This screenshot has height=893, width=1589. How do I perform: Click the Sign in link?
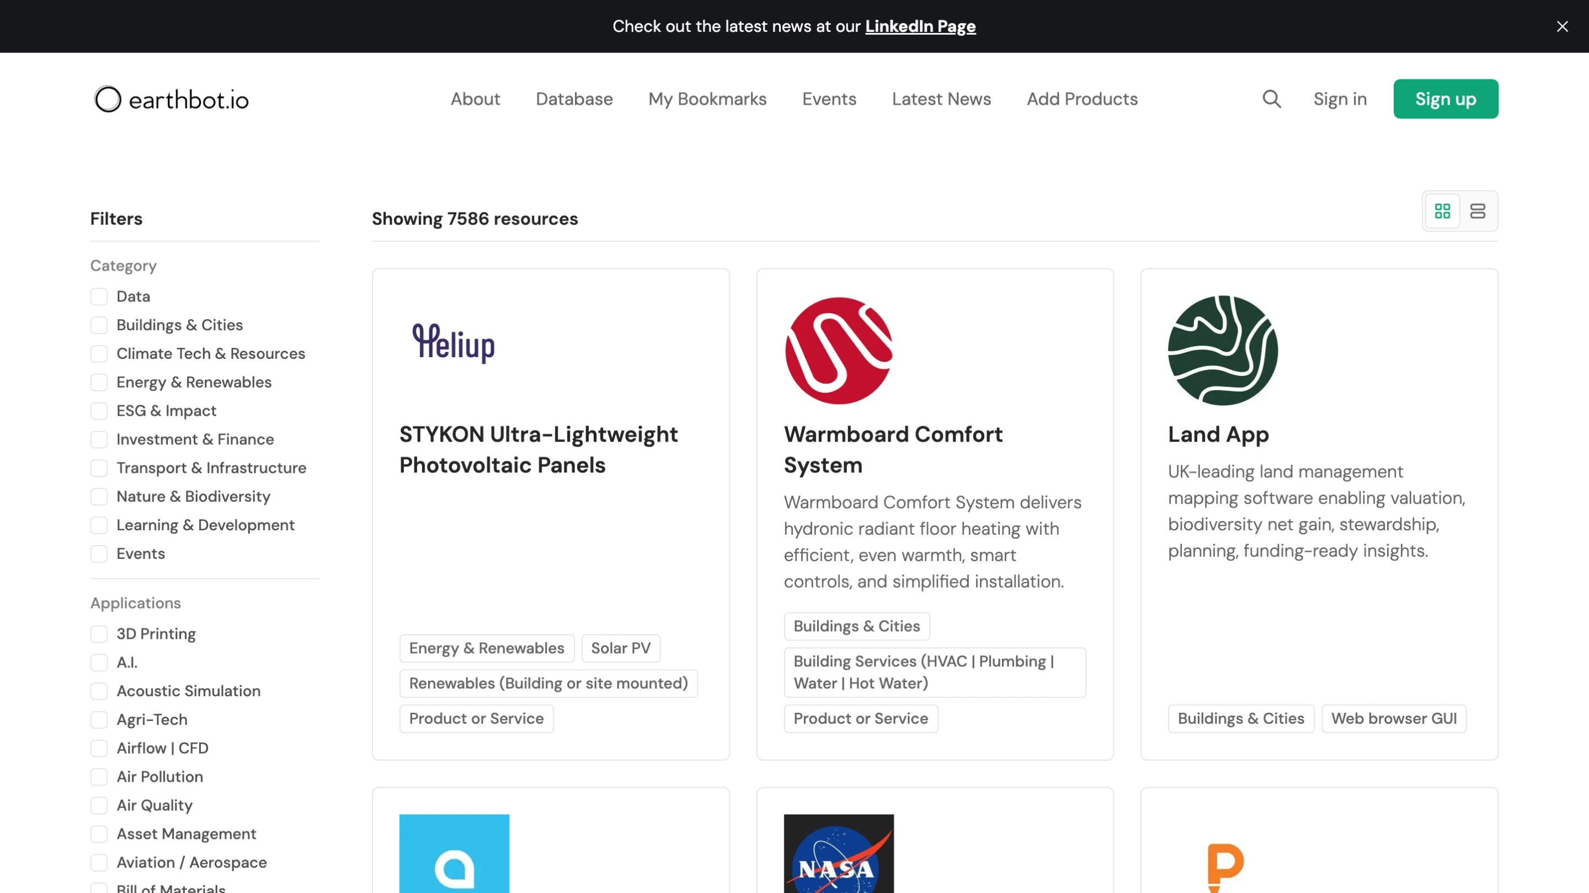click(1340, 99)
